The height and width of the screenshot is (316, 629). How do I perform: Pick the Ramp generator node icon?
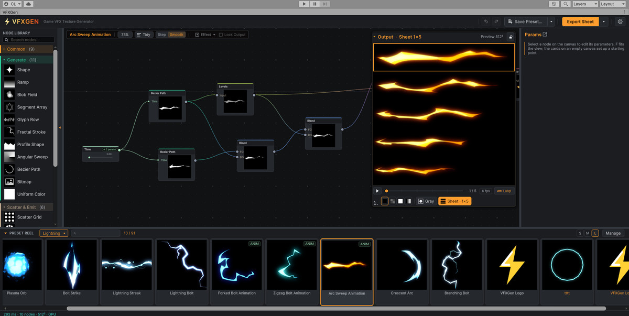pyautogui.click(x=9, y=82)
